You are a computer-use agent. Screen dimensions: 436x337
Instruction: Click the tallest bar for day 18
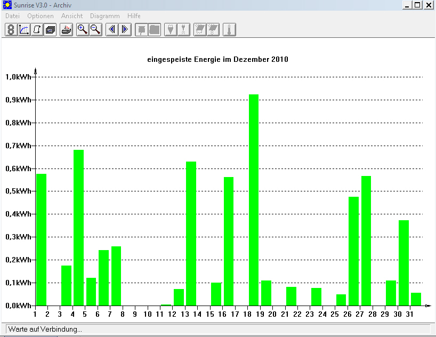pyautogui.click(x=254, y=200)
